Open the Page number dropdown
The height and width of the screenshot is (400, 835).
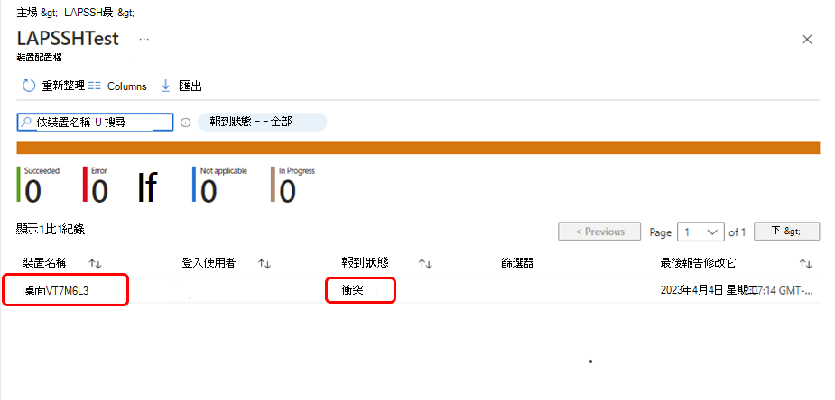tap(700, 232)
